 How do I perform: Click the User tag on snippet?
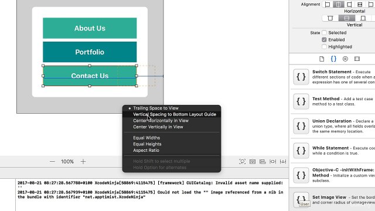[305, 204]
